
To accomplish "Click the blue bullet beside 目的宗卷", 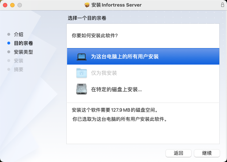I will point(9,43).
